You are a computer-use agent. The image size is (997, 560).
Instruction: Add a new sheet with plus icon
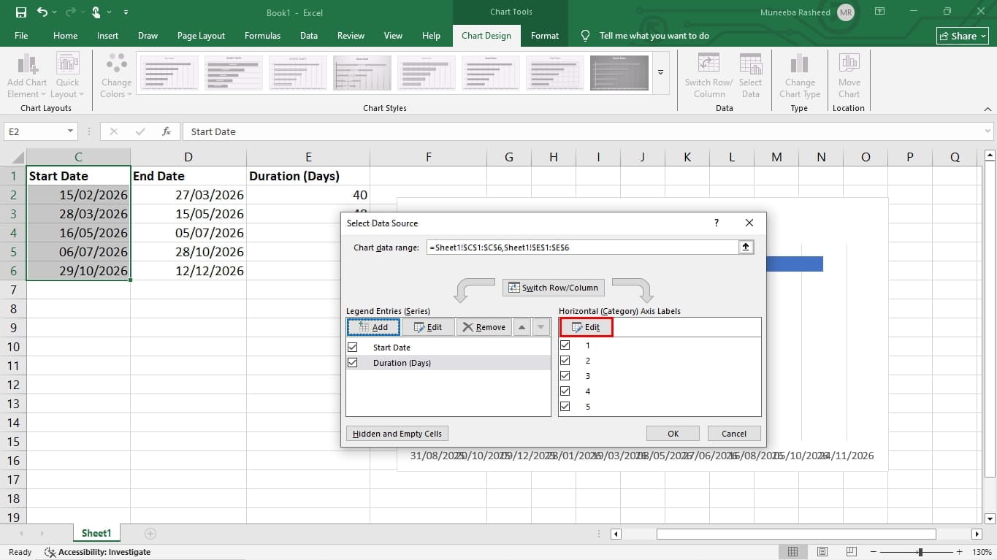[x=150, y=534]
